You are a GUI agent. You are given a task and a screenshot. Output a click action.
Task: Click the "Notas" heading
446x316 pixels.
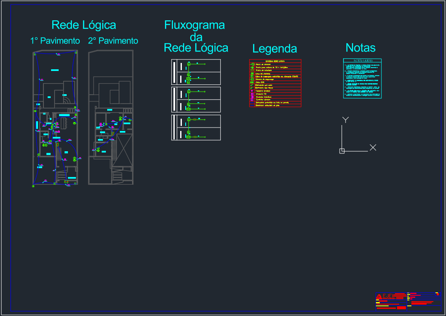pyautogui.click(x=360, y=47)
